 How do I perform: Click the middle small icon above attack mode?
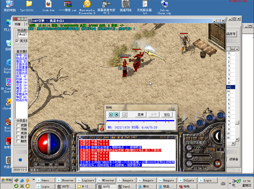point(195,138)
